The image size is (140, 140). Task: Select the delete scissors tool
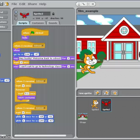83,4
